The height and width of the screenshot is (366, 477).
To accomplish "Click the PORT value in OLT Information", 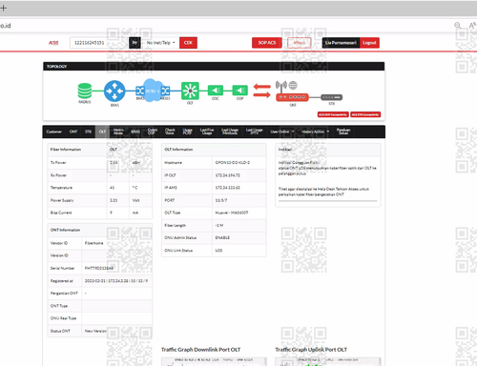I will (x=220, y=200).
